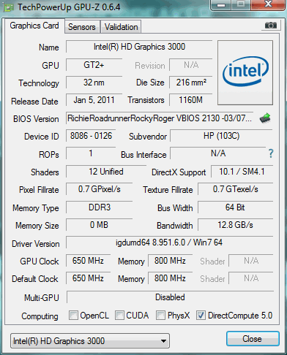This screenshot has width=287, height=355.
Task: Click the Driver Version field
Action: tap(169, 243)
